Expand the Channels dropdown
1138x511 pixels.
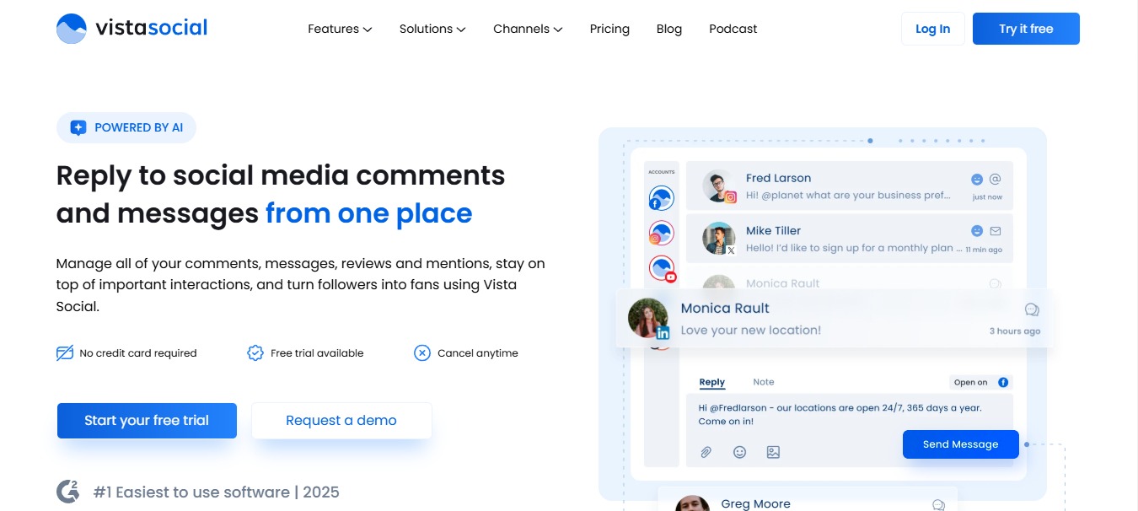(527, 29)
